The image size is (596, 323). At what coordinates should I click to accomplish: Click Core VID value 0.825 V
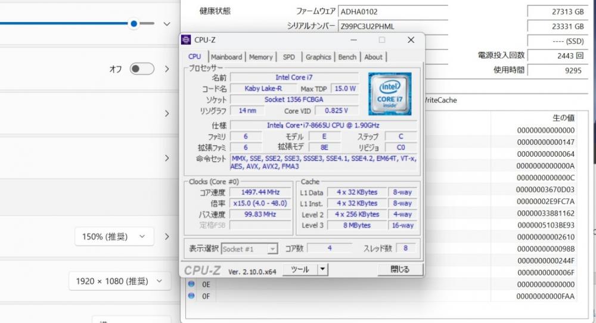pos(336,111)
